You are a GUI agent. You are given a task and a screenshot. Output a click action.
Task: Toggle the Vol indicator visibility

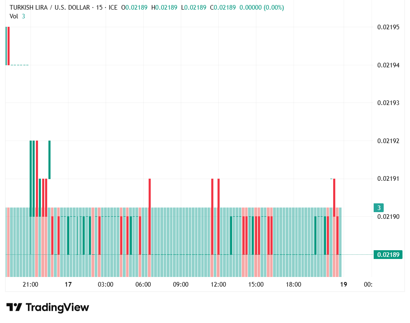[x=14, y=17]
